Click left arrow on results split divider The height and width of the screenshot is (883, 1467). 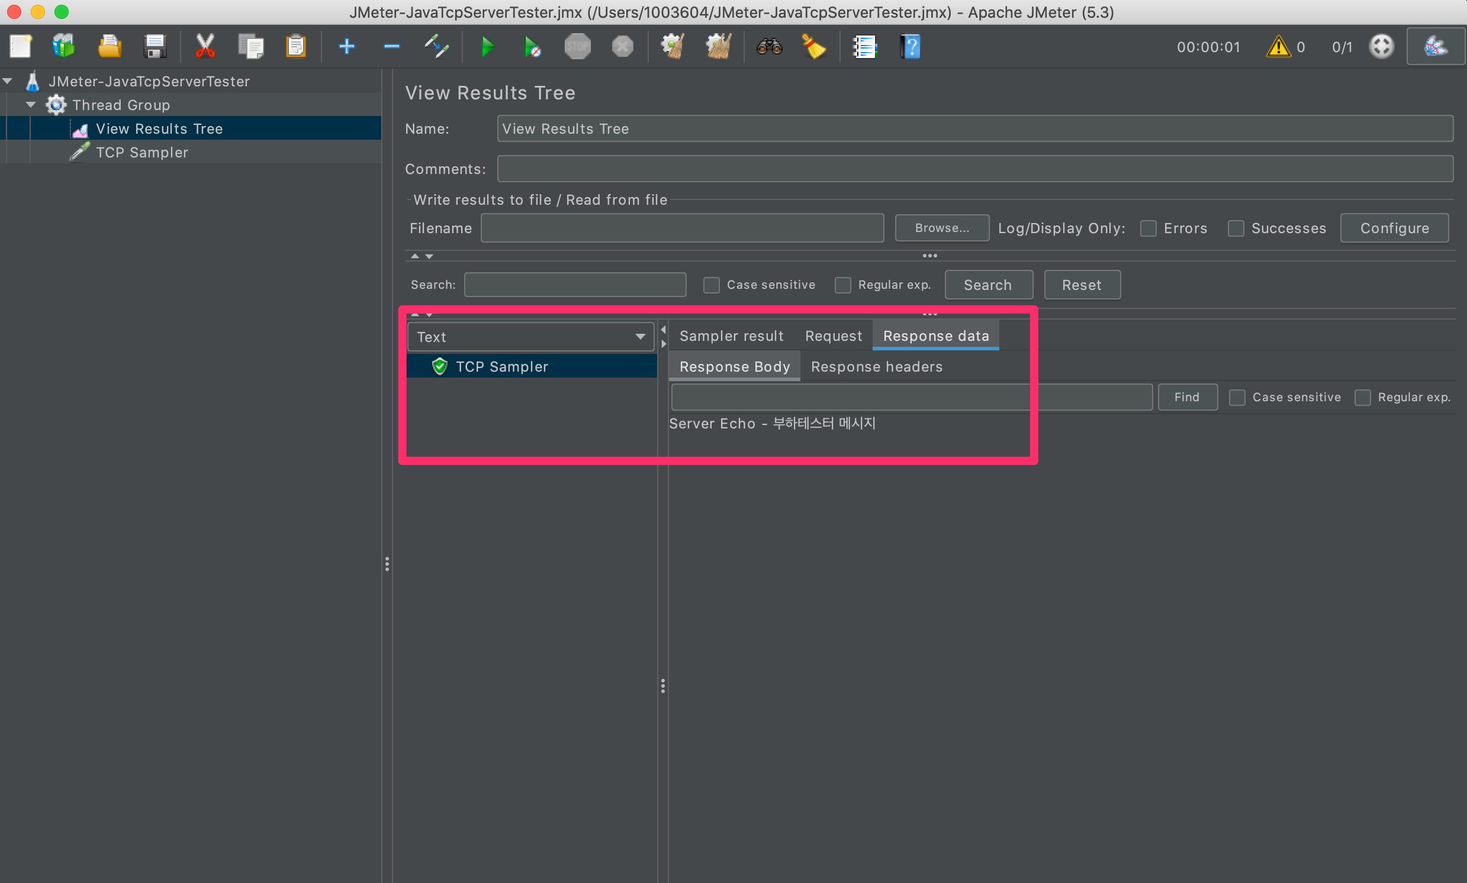click(x=663, y=330)
